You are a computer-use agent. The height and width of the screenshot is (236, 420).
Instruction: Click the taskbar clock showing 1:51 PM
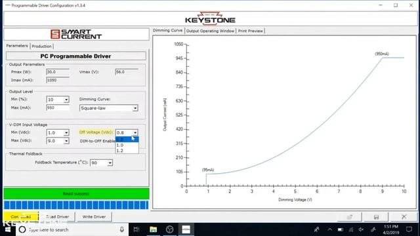point(391,229)
